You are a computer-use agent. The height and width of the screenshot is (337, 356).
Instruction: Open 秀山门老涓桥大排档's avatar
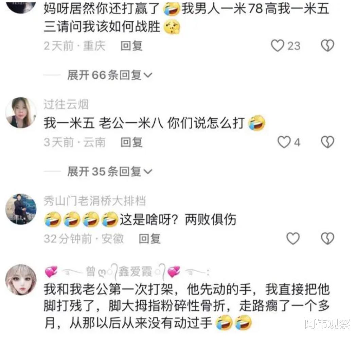click(x=21, y=209)
